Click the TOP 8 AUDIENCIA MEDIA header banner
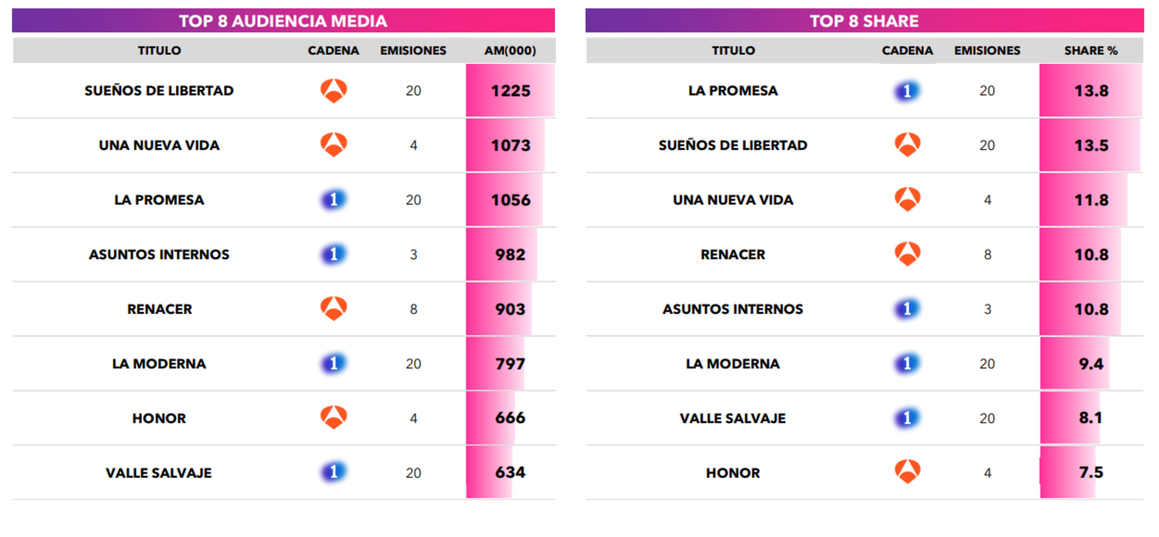This screenshot has height=537, width=1159. [x=283, y=21]
